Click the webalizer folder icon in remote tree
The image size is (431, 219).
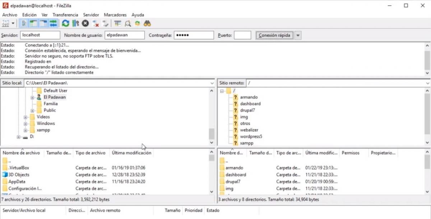click(x=236, y=130)
